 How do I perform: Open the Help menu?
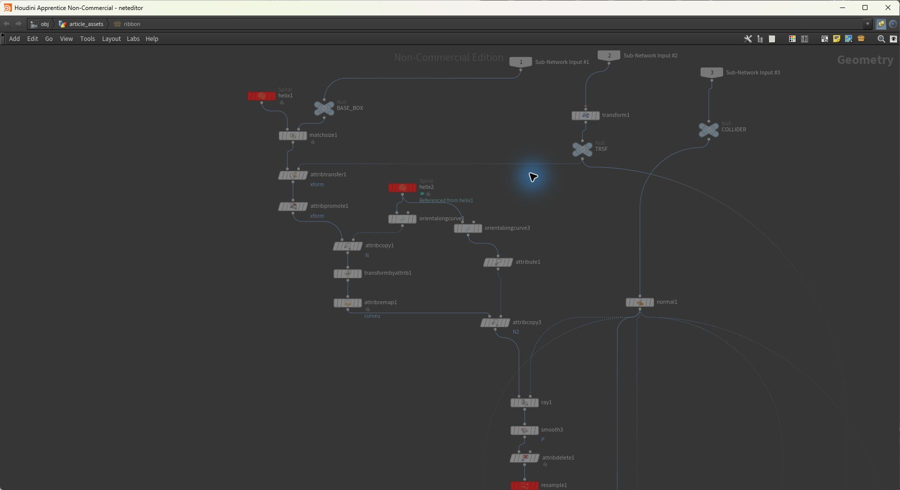point(152,39)
